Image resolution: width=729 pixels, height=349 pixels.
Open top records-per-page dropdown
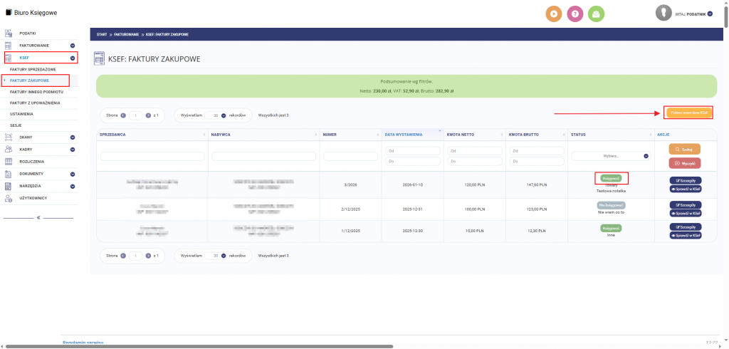pos(224,115)
